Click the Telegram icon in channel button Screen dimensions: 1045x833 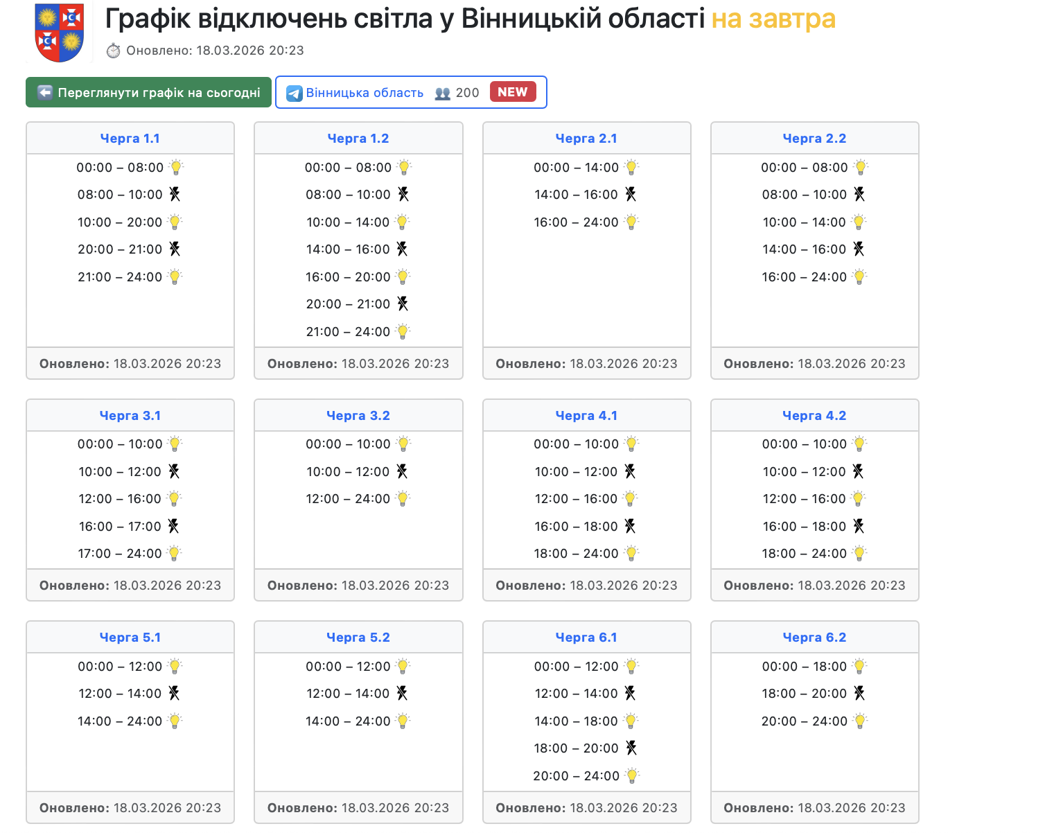coord(295,94)
